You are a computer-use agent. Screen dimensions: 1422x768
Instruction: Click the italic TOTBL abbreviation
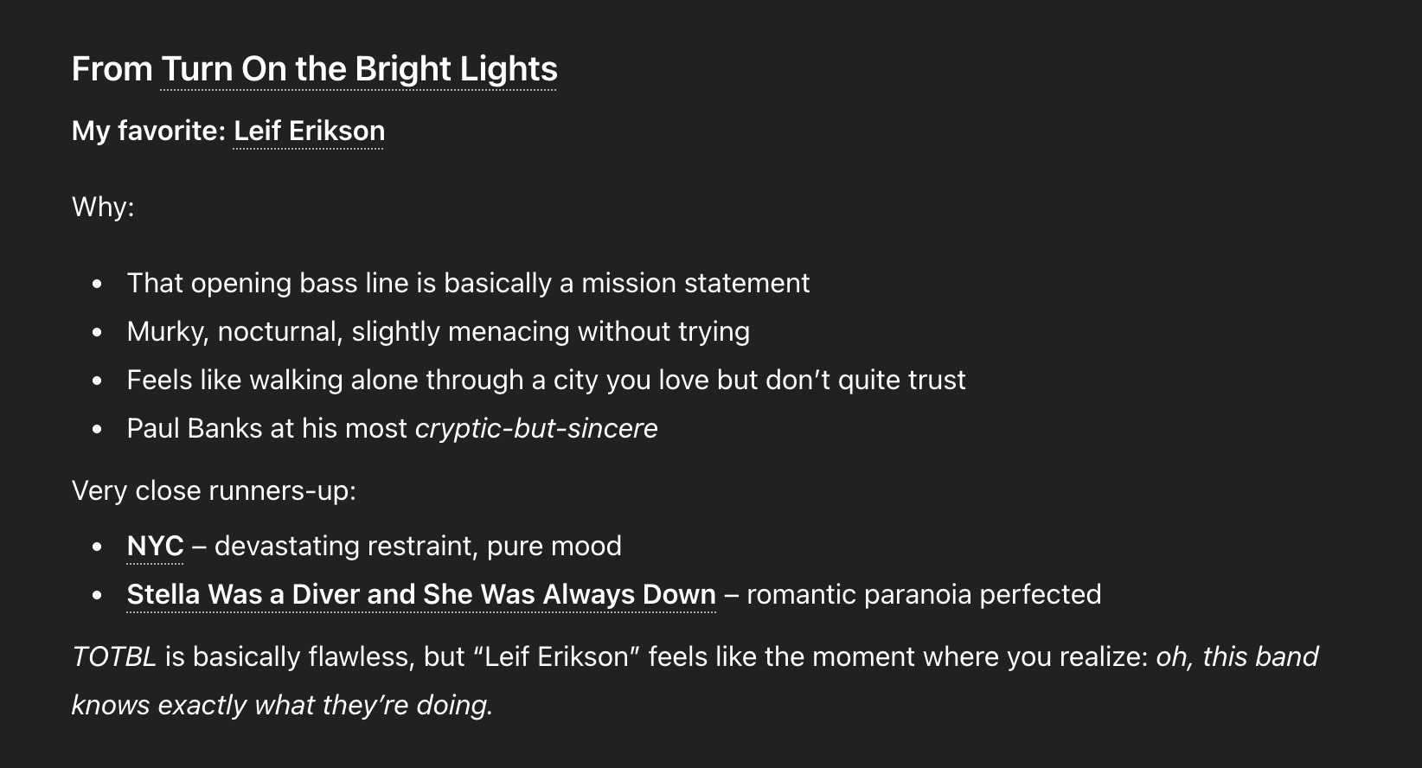114,656
